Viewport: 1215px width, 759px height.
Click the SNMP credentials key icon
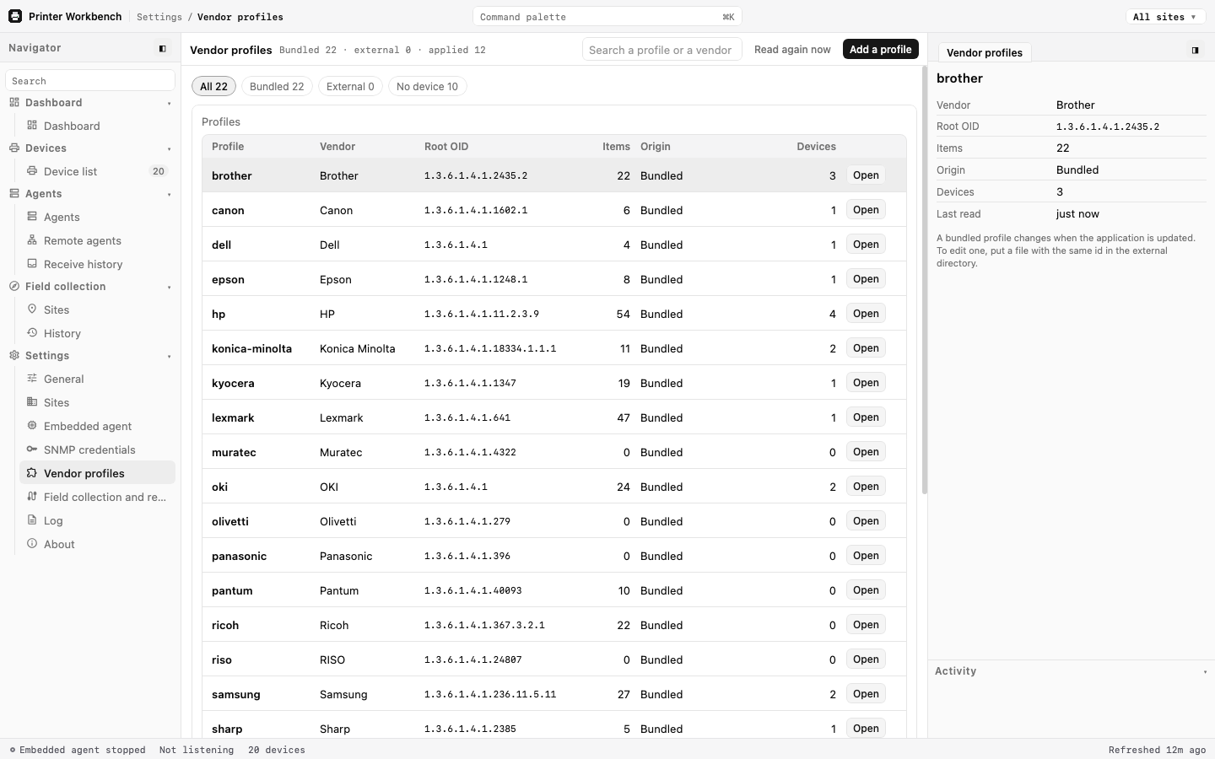click(32, 449)
